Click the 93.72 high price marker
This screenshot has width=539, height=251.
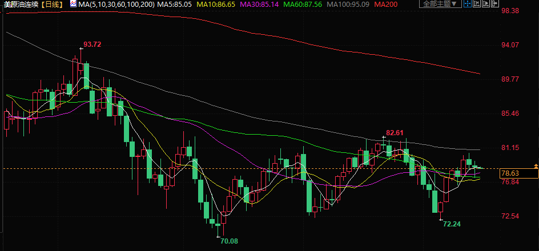[92, 44]
